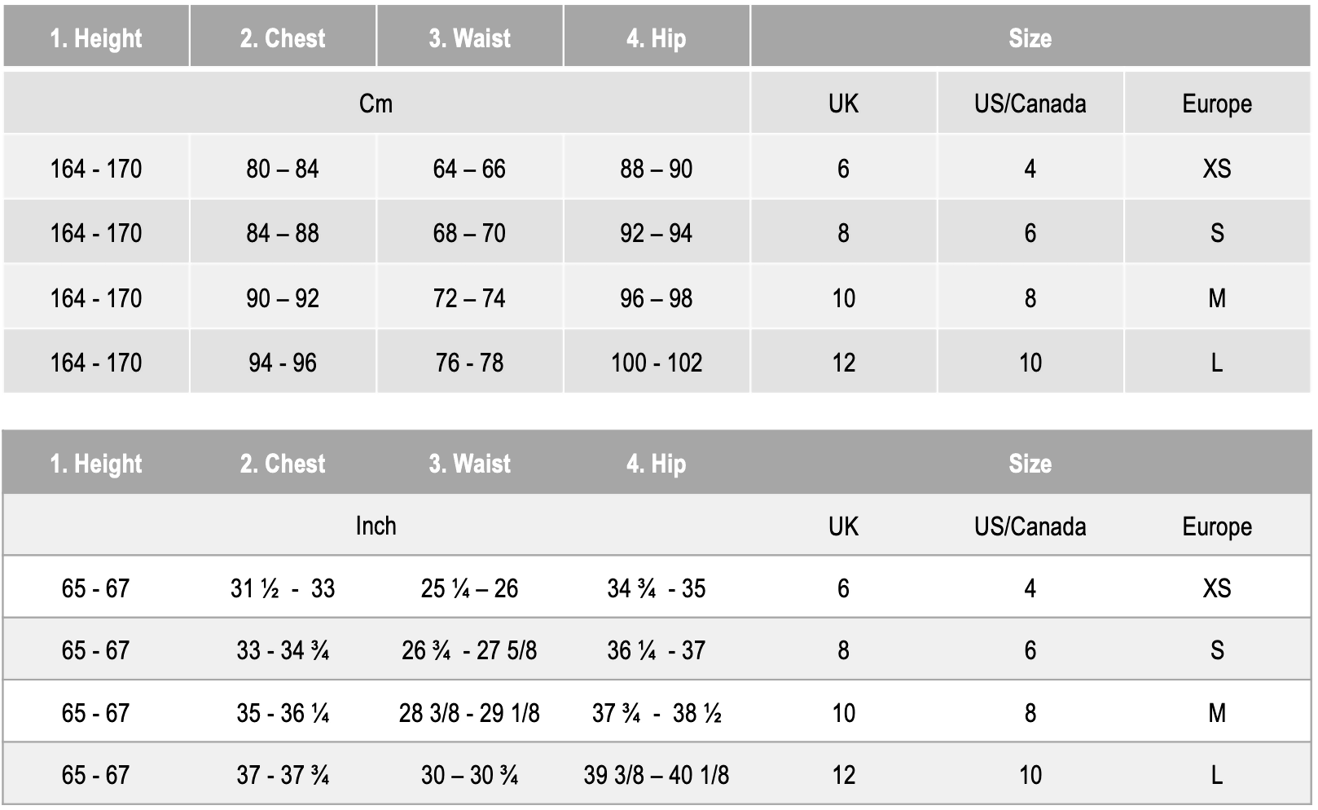Image resolution: width=1318 pixels, height=810 pixels.
Task: Select the waist cell reading 28 3/8 - 29 1/8
Action: click(469, 713)
